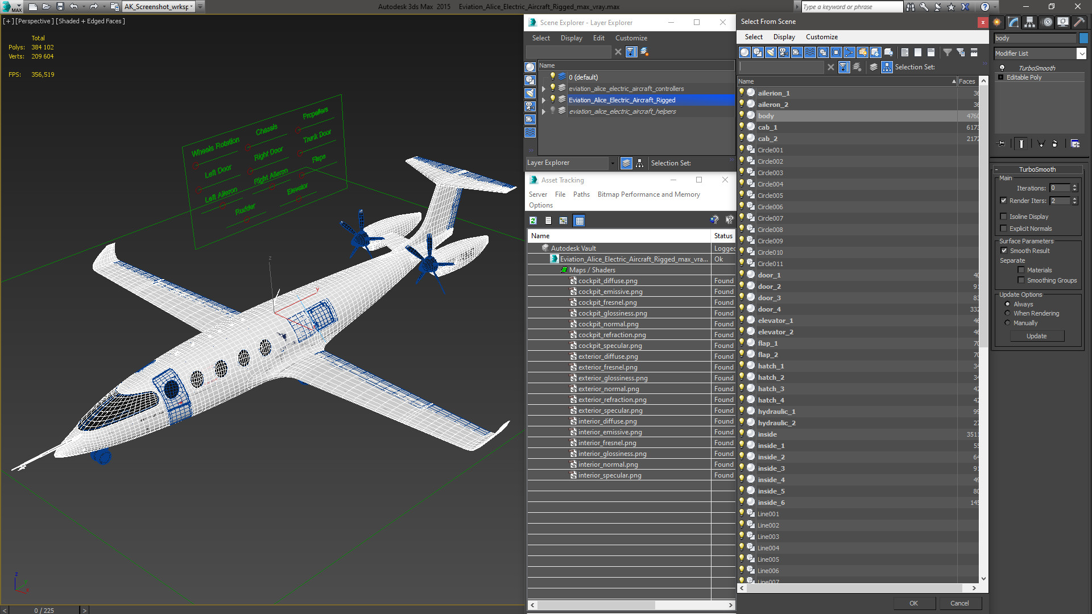The height and width of the screenshot is (614, 1092).
Task: Select When Rendering update option
Action: [x=1007, y=313]
